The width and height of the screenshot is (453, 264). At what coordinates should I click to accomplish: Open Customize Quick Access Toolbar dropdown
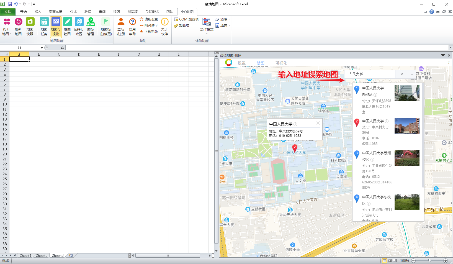point(34,4)
